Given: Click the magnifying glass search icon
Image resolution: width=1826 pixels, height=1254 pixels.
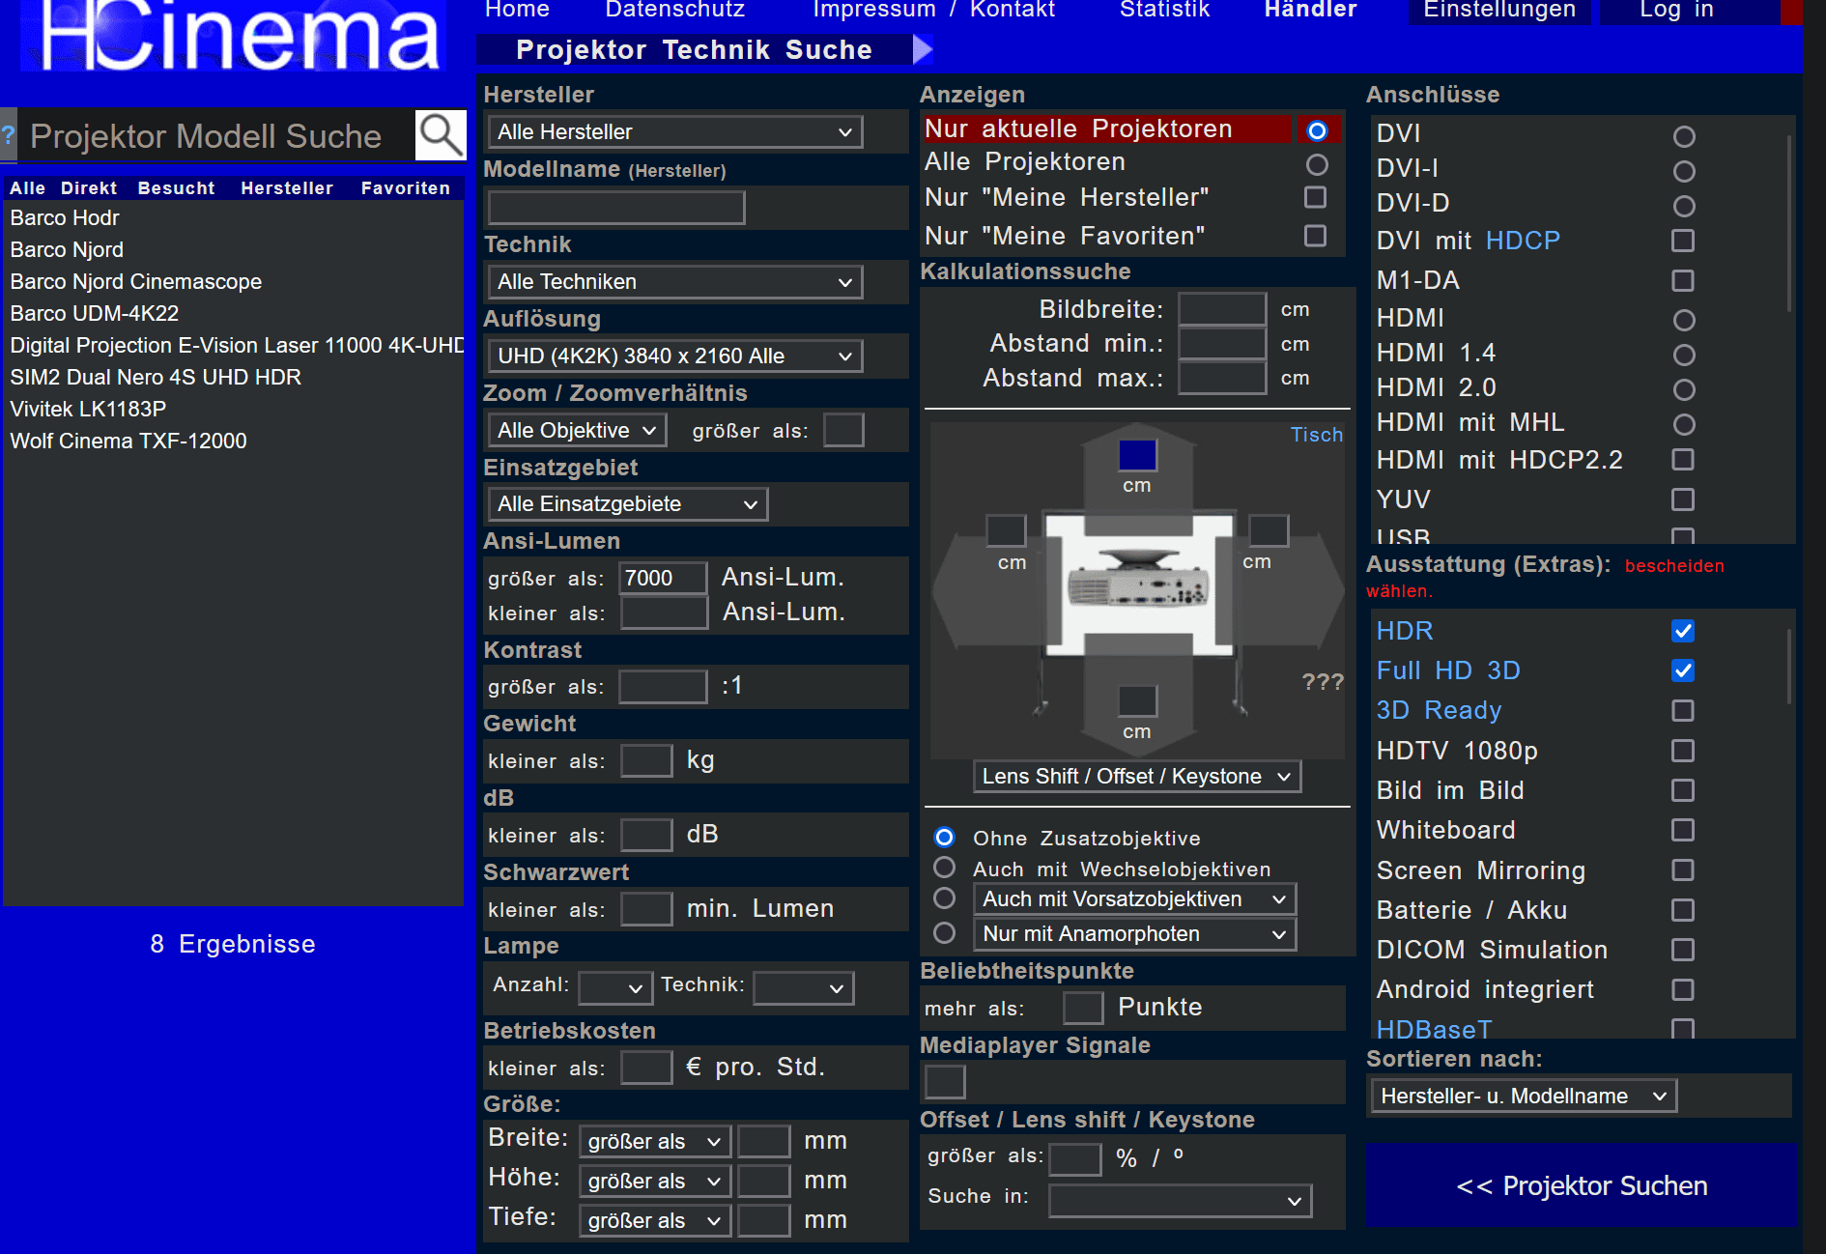Looking at the screenshot, I should click(x=441, y=135).
